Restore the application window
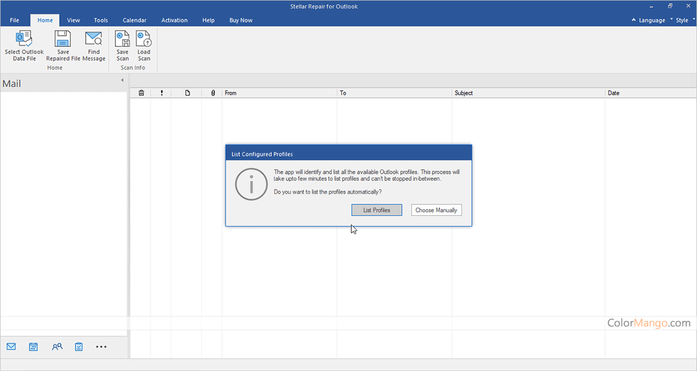Screen dimensions: 697x371 click(670, 6)
